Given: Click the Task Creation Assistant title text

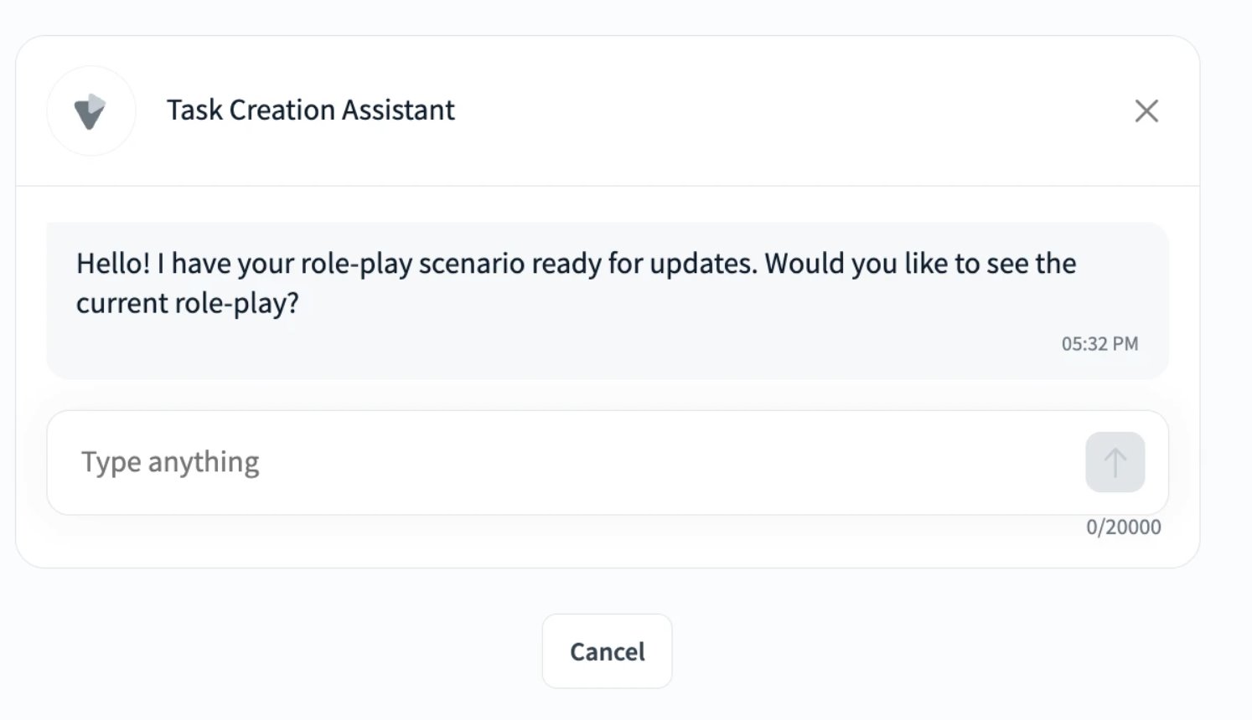Looking at the screenshot, I should 311,110.
